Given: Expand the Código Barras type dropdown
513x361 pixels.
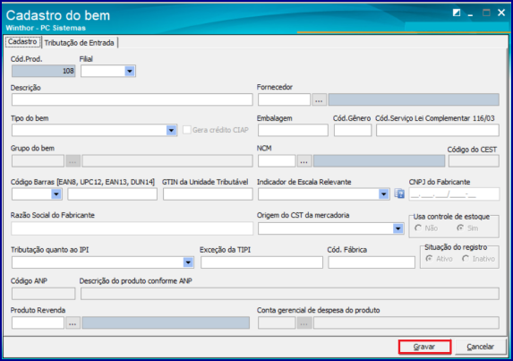Looking at the screenshot, I should pyautogui.click(x=56, y=194).
